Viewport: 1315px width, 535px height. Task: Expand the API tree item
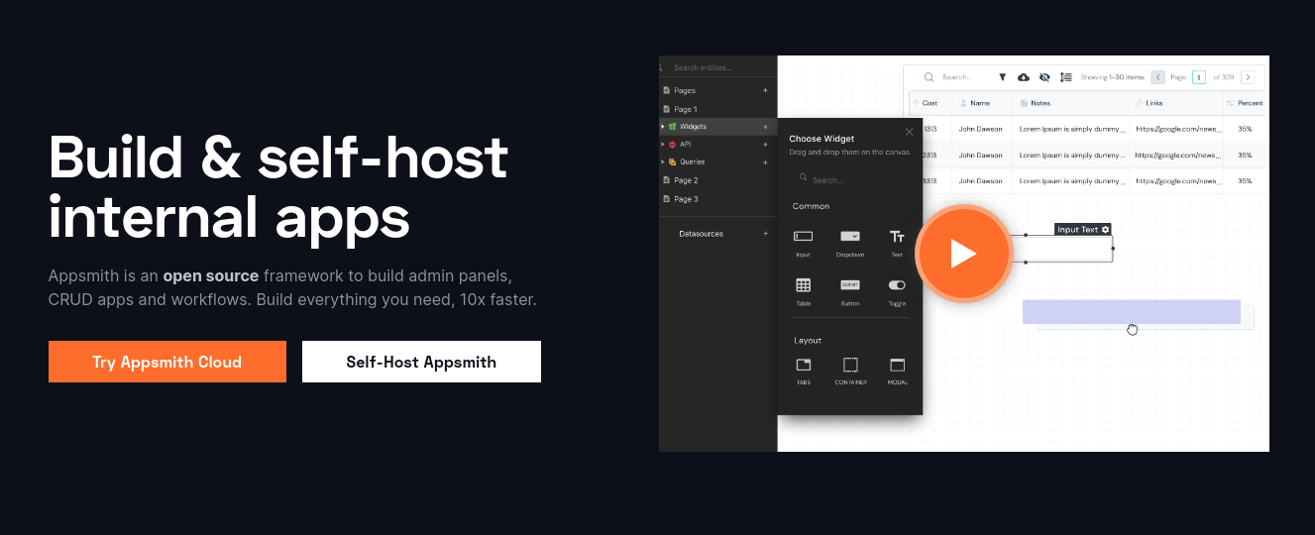(x=663, y=144)
